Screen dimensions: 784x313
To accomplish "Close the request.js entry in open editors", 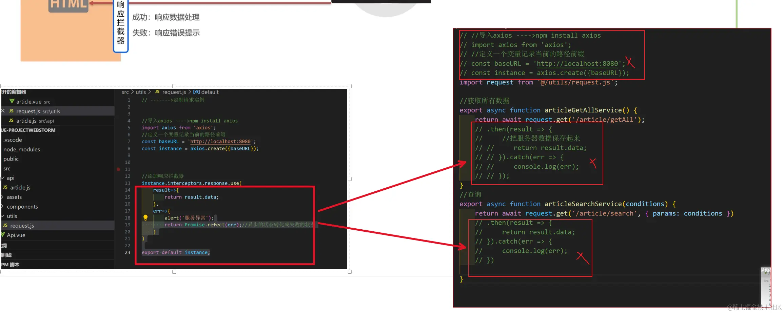I will pos(3,111).
